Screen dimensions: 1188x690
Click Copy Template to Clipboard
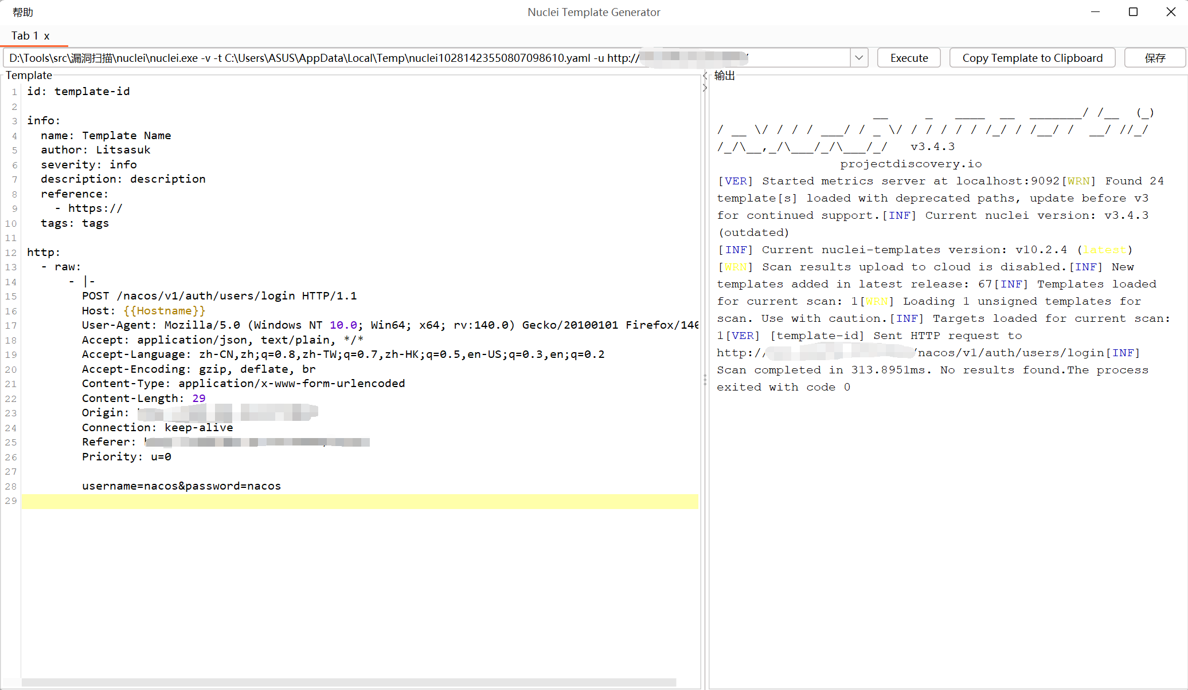coord(1032,58)
